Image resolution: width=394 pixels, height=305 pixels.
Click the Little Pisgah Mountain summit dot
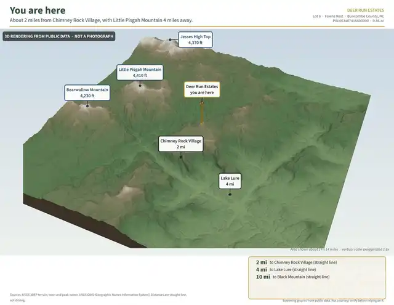point(140,86)
